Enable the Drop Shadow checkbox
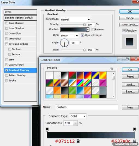Viewport: 139px width, 146px height. (x=7, y=23)
